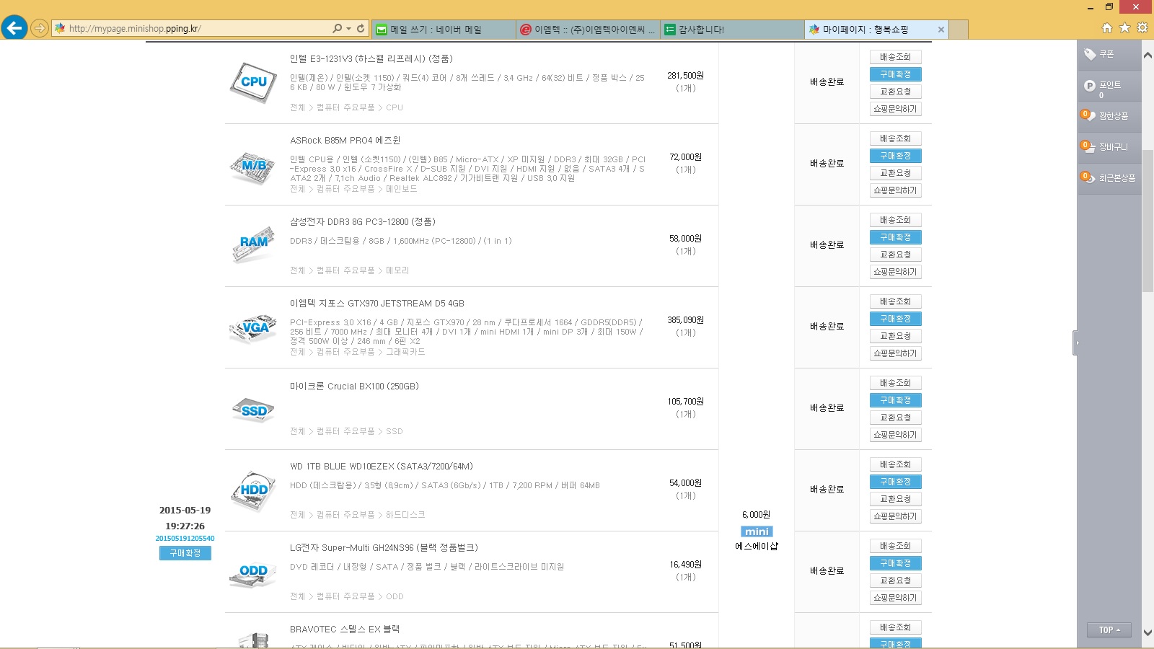Click the Refresh icon in address bar
Screen dimensions: 1154x649
(361, 29)
